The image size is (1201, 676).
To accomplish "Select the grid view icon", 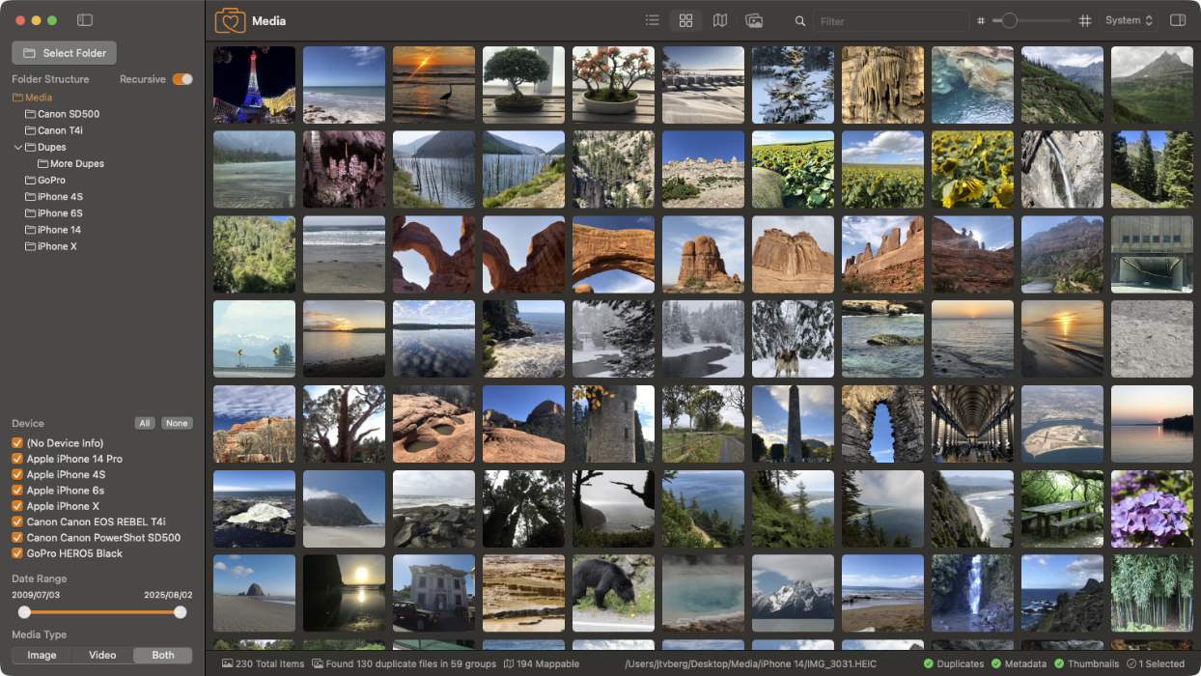I will point(685,19).
